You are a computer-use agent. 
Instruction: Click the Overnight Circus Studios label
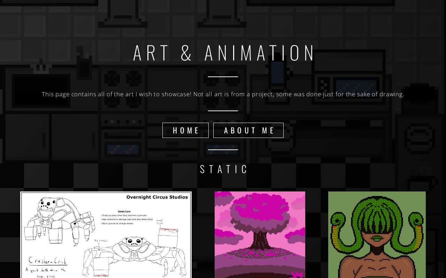157,197
